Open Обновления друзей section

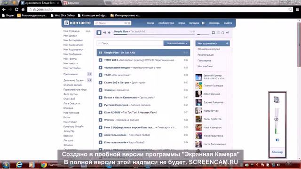click(x=209, y=49)
